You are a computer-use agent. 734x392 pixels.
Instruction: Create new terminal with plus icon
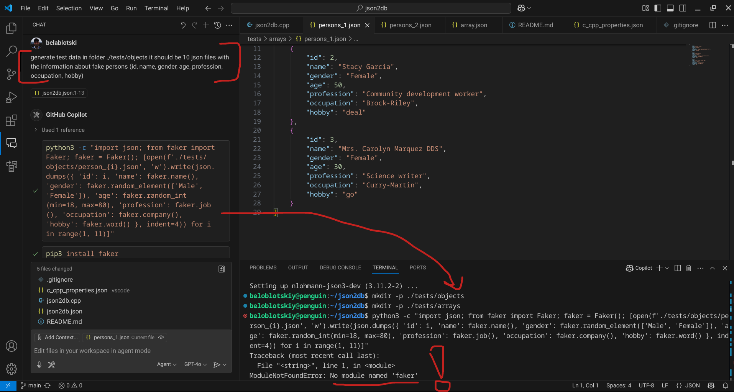[659, 268]
